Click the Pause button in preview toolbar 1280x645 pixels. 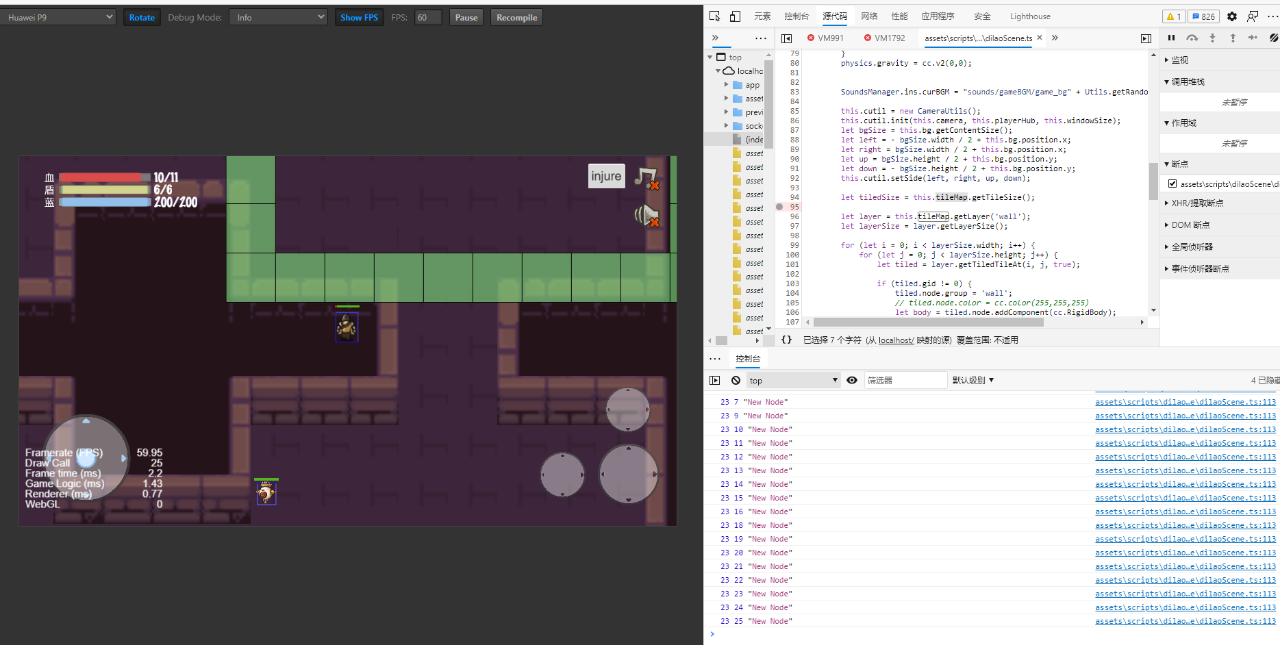(466, 17)
